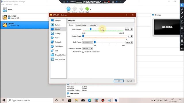Open Graphics Controller dropdown

[x=87, y=48]
